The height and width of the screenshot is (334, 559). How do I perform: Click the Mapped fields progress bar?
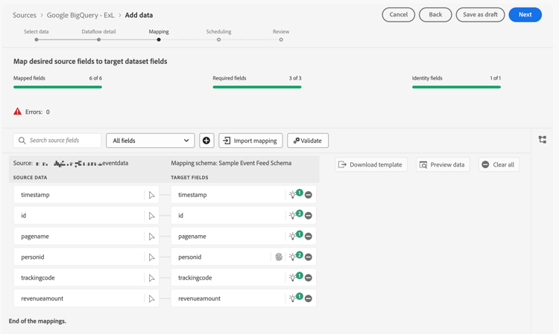pos(57,87)
